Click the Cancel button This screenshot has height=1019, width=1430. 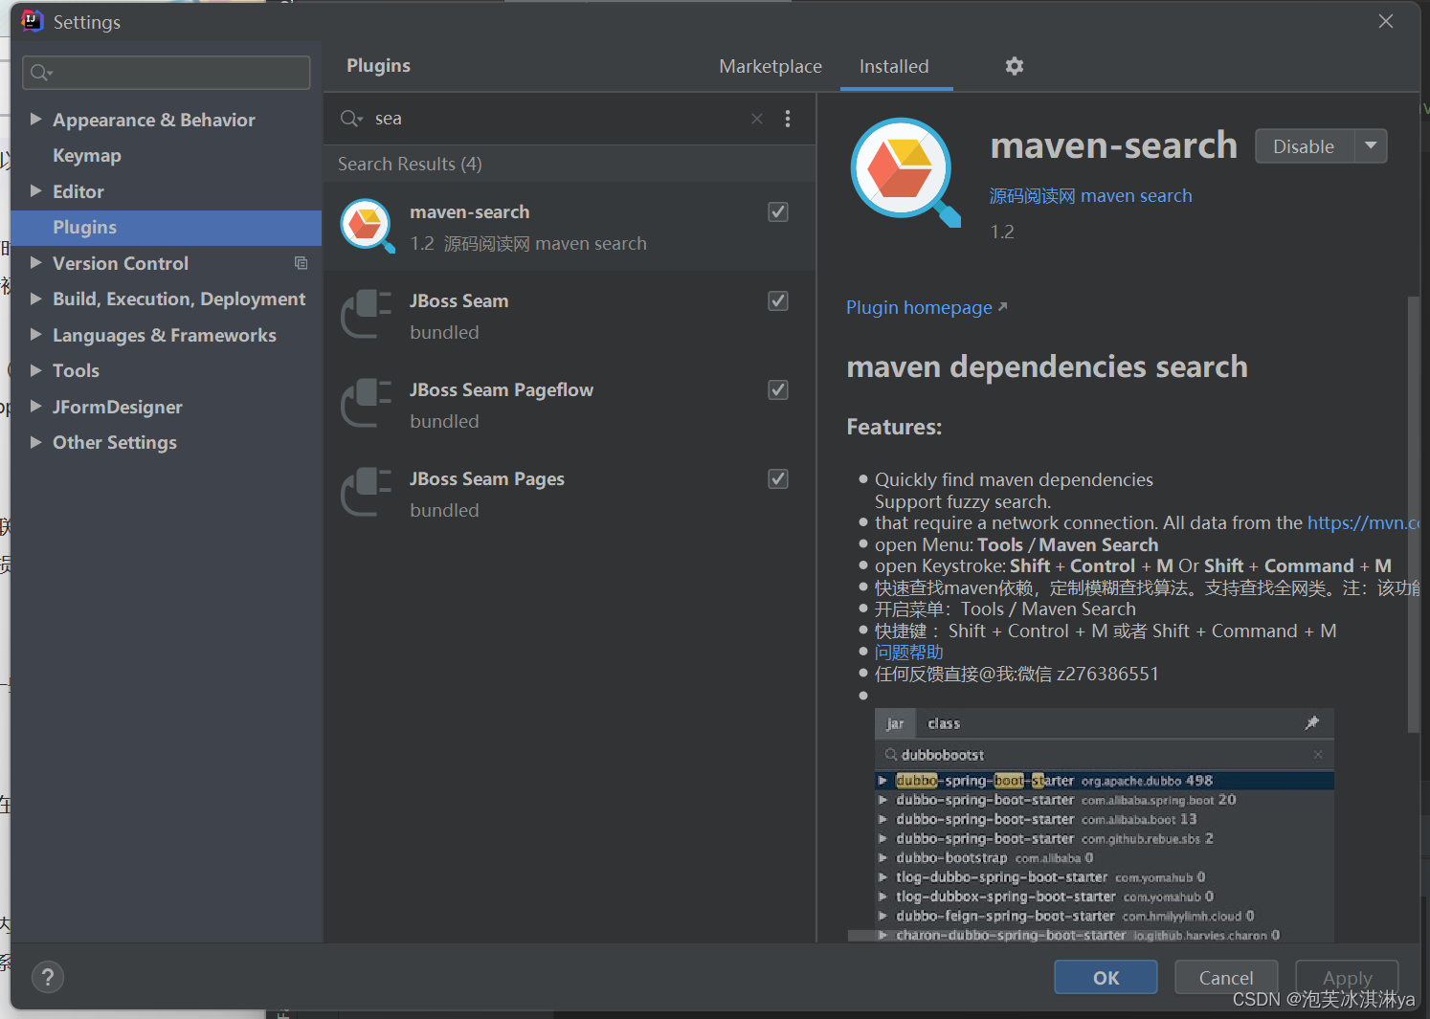(x=1226, y=977)
